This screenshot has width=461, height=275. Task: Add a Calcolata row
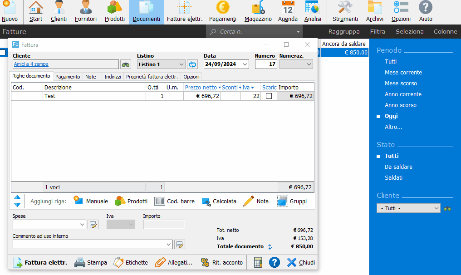[x=219, y=201]
